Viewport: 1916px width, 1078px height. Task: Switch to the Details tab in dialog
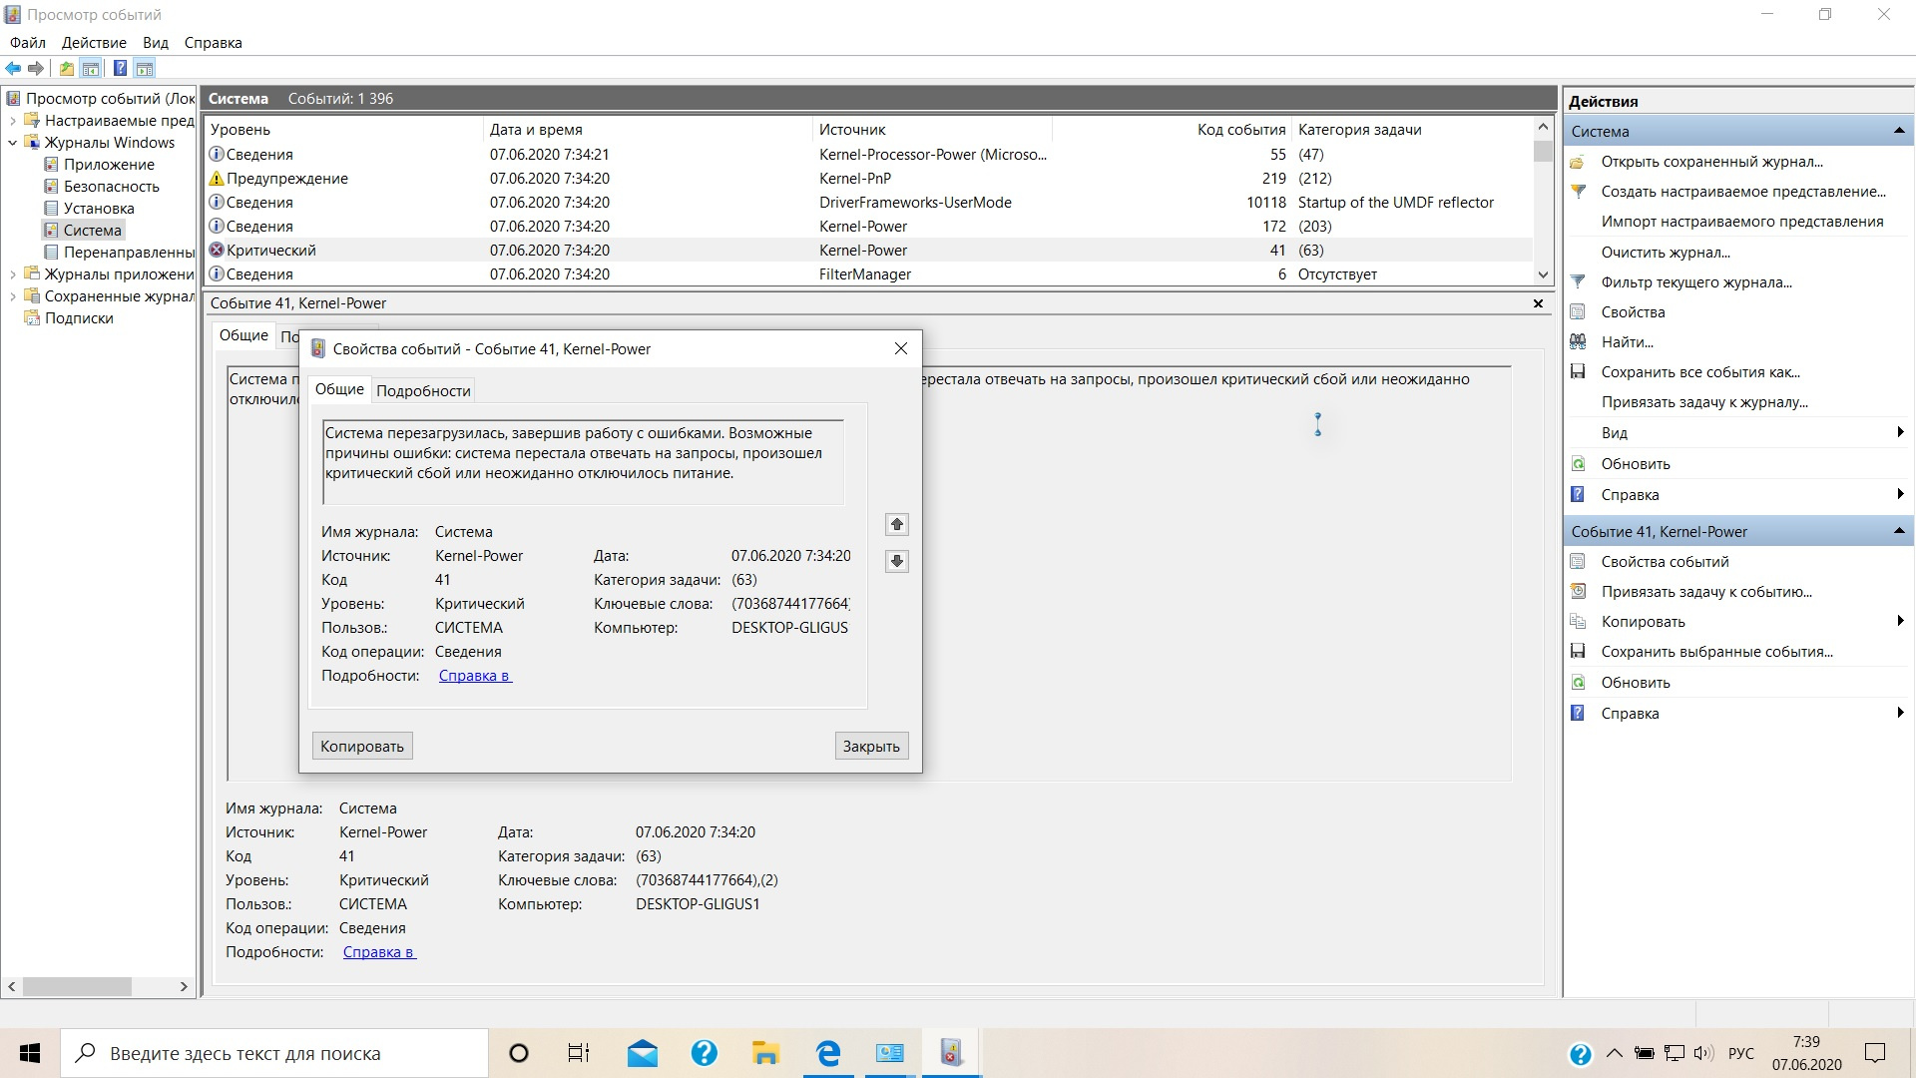point(423,391)
